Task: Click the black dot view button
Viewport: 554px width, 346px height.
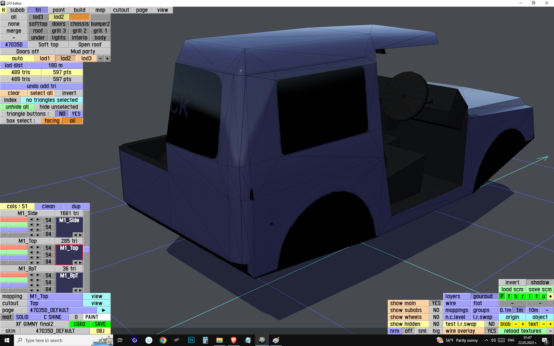Action: pyautogui.click(x=550, y=296)
